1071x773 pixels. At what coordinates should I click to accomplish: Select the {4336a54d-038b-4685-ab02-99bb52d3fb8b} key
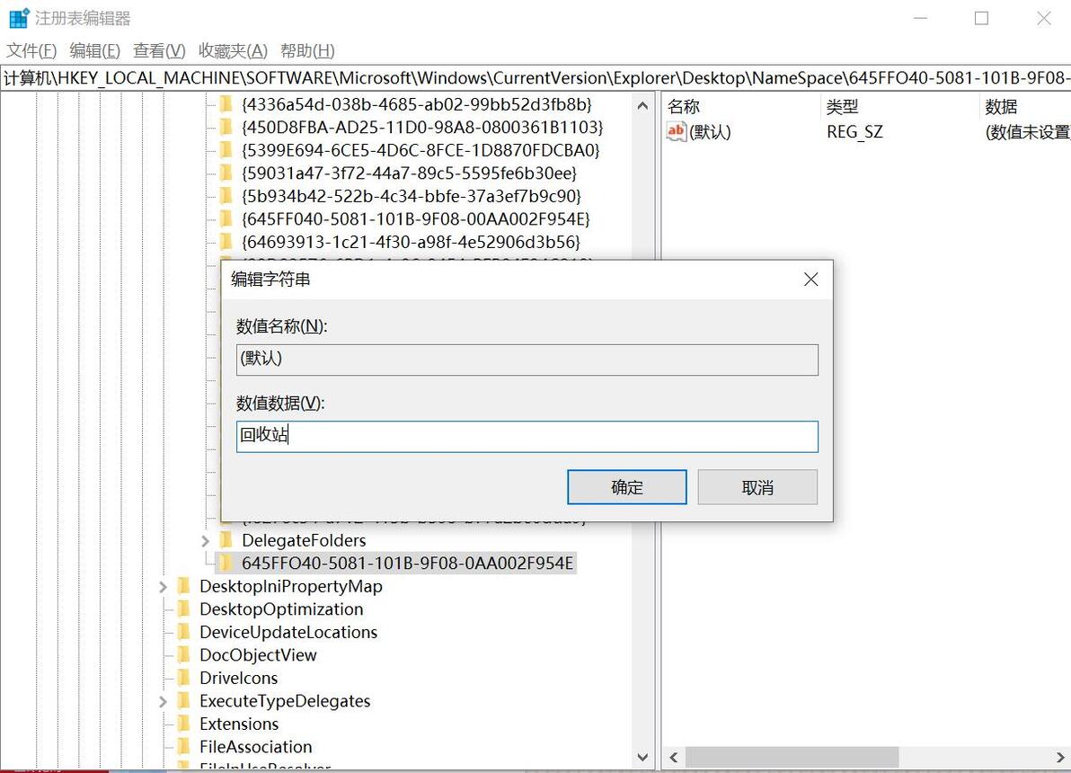[417, 104]
